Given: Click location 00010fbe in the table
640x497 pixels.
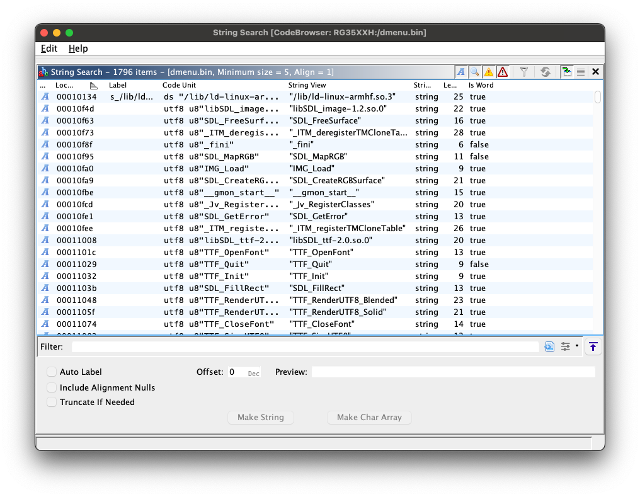Looking at the screenshot, I should click(75, 193).
